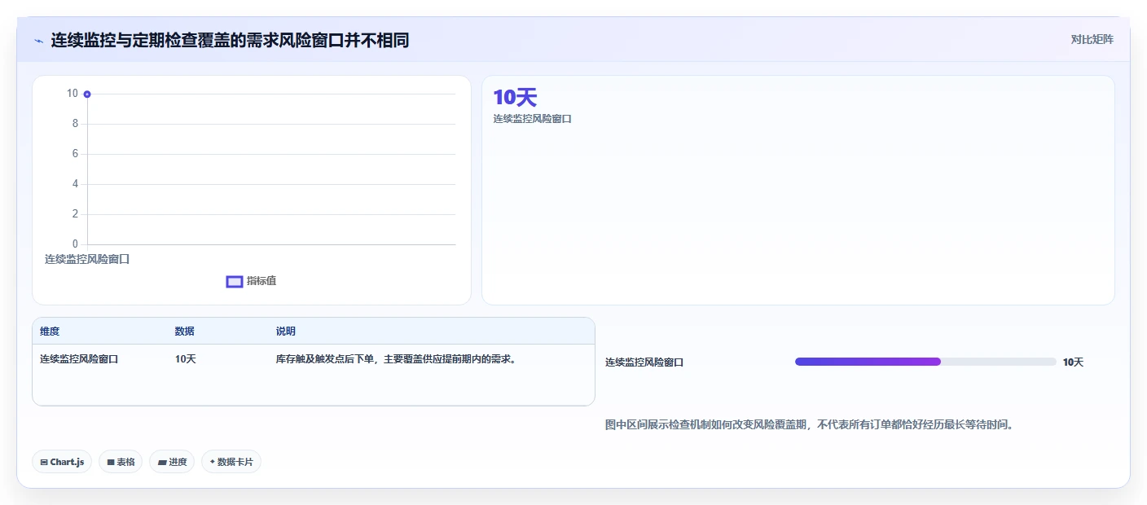Click the 10天 cell in the table
1147x505 pixels.
[x=185, y=359]
